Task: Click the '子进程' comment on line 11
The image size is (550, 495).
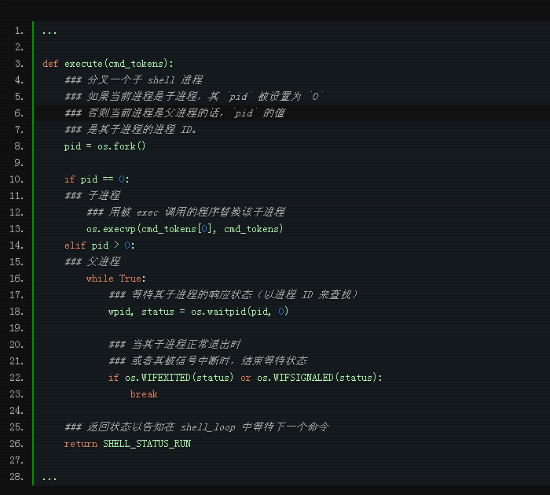Action: click(x=104, y=195)
